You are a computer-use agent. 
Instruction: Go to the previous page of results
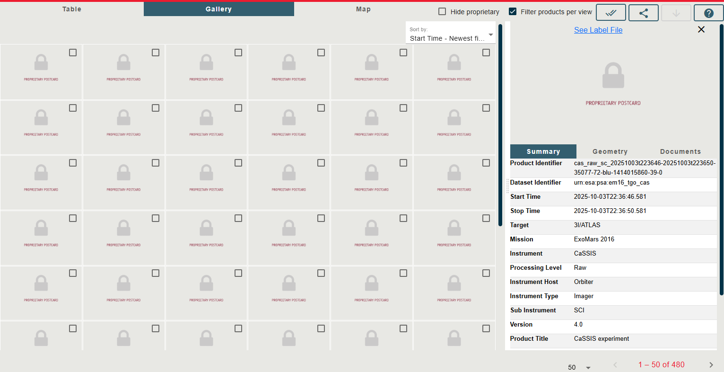[615, 365]
